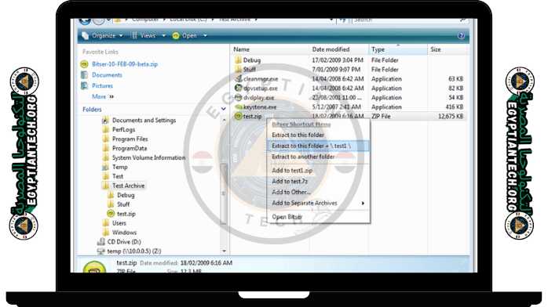The image size is (548, 307).
Task: Click the Views toolbar icon
Action: [133, 35]
